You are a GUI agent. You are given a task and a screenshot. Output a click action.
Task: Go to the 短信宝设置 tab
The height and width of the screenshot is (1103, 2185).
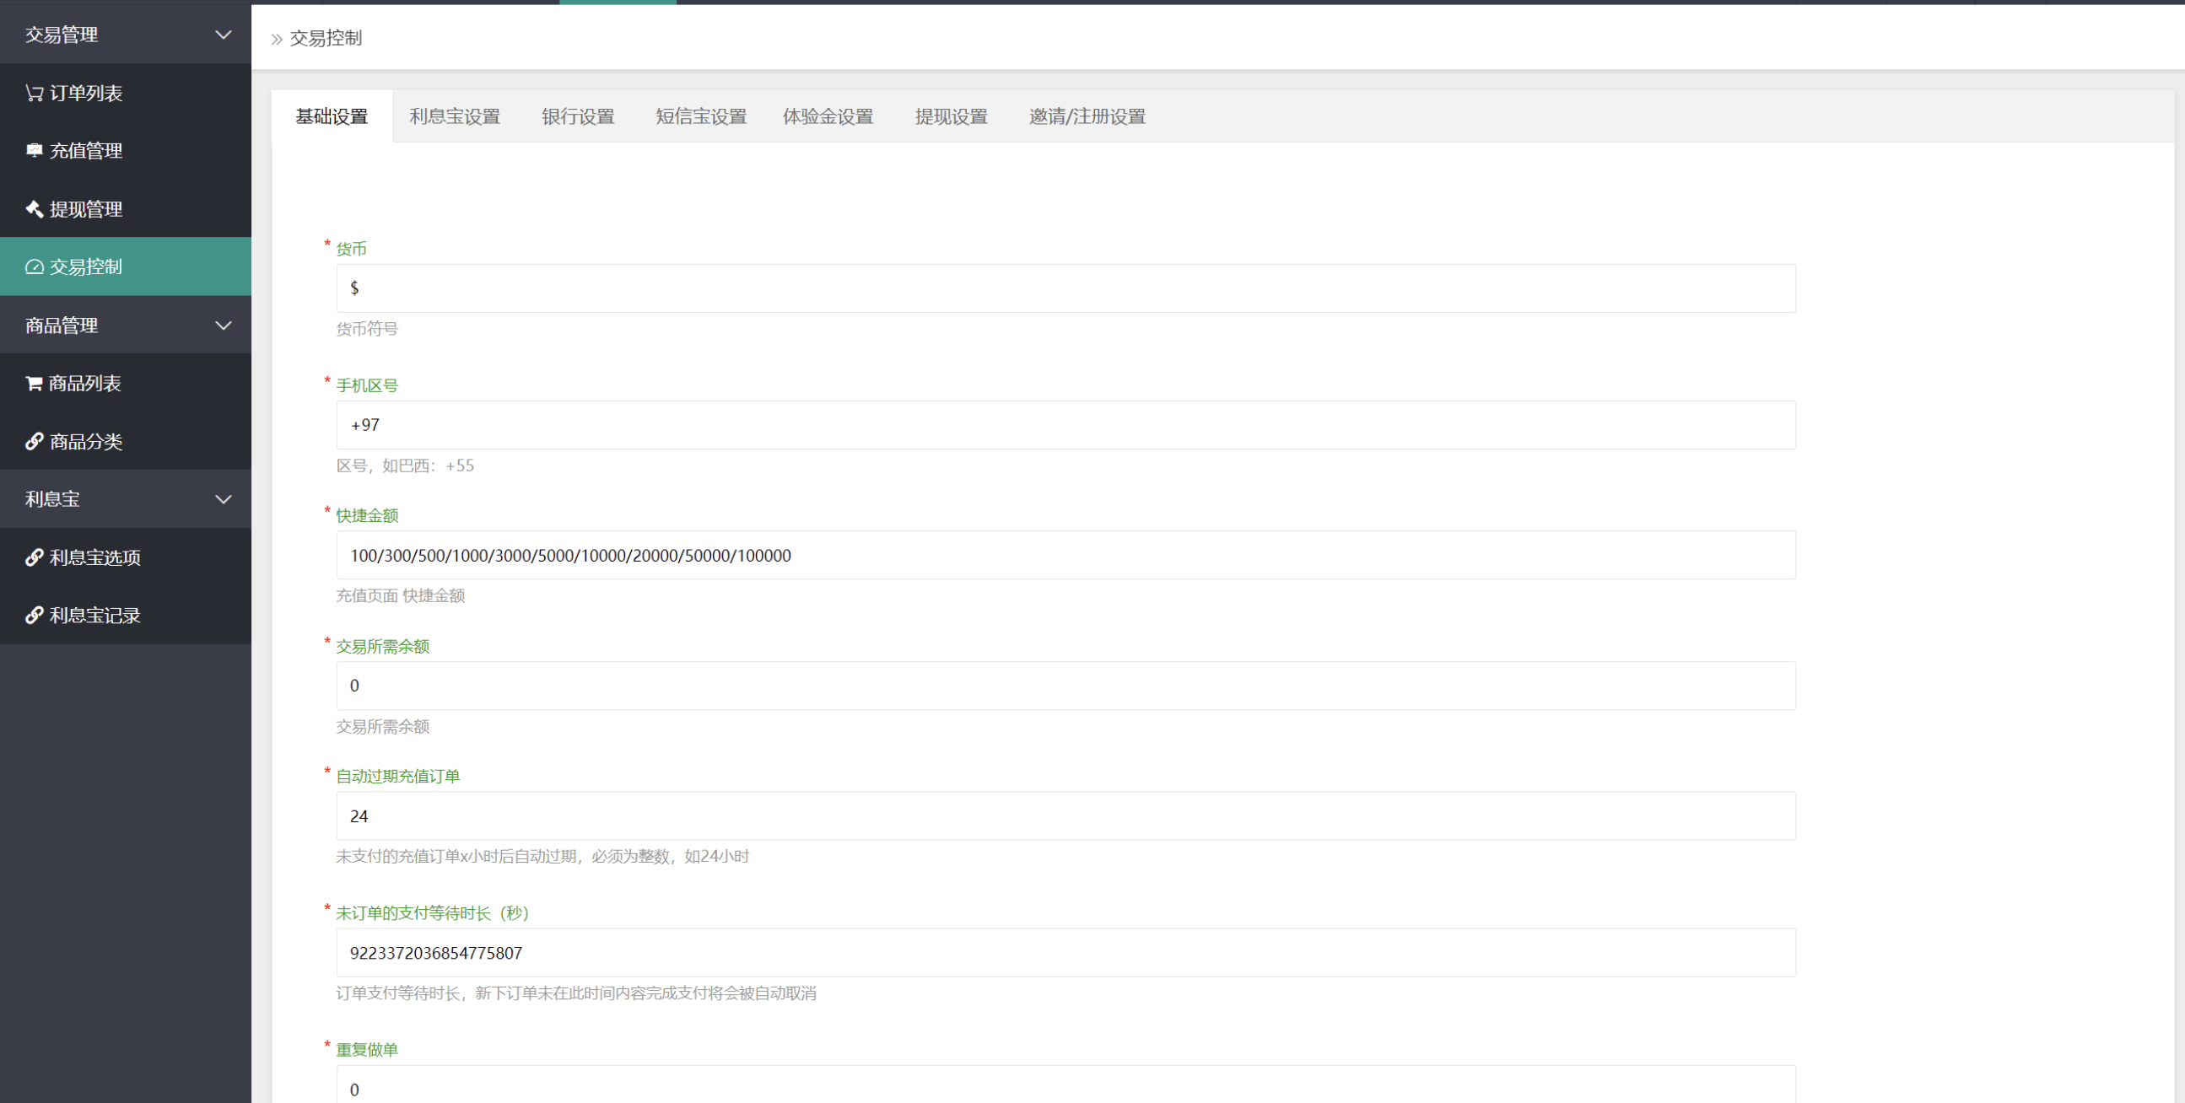click(x=700, y=116)
